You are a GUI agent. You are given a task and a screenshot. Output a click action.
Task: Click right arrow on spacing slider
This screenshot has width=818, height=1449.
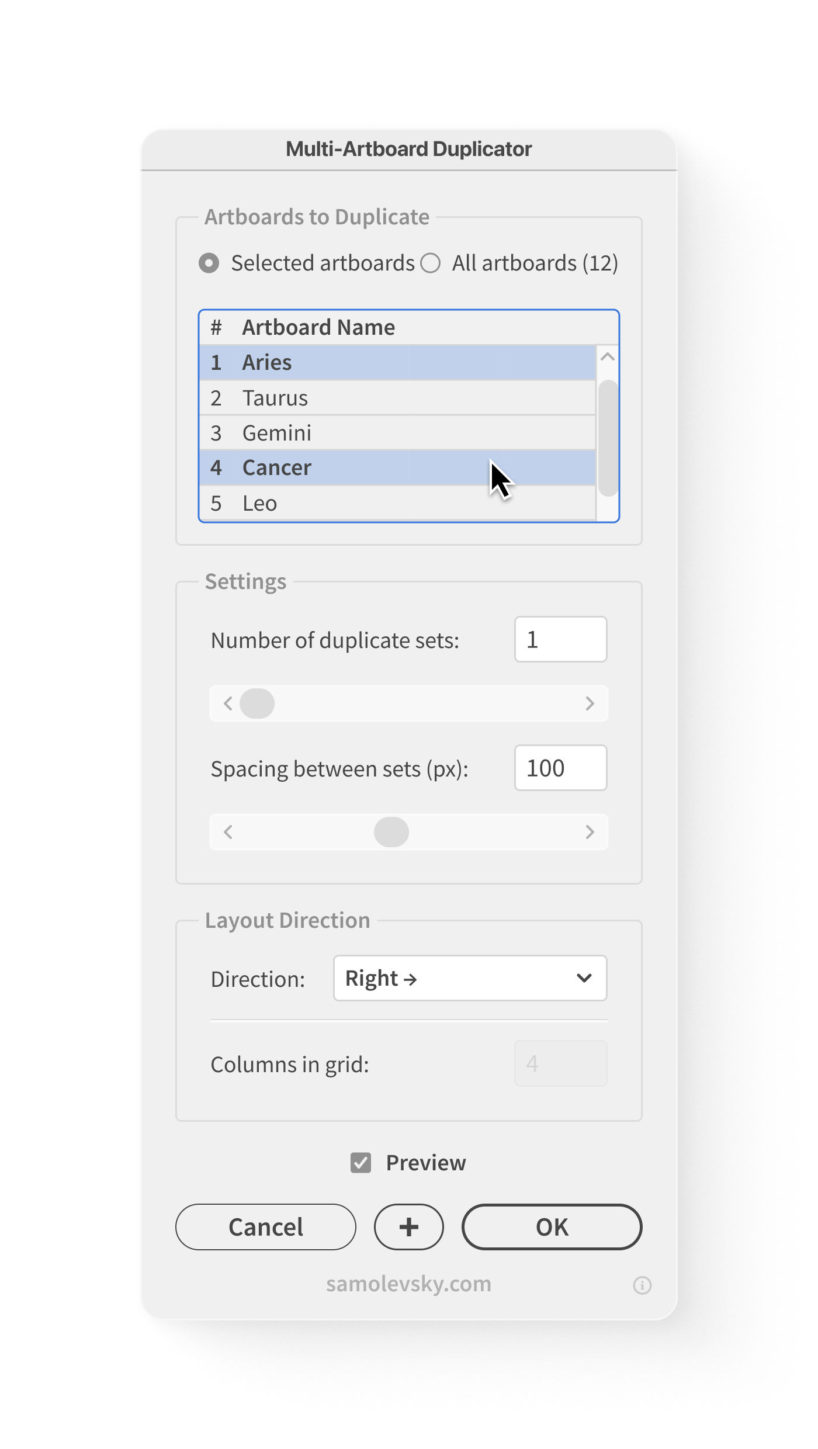(590, 832)
